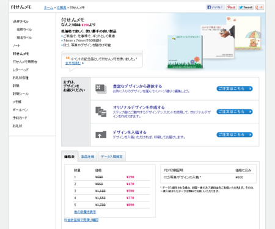The image size is (275, 229).
Task: Open 付せんメモ専用台 in the sidebar
Action: coord(25,62)
